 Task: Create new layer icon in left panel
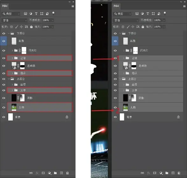(61, 173)
